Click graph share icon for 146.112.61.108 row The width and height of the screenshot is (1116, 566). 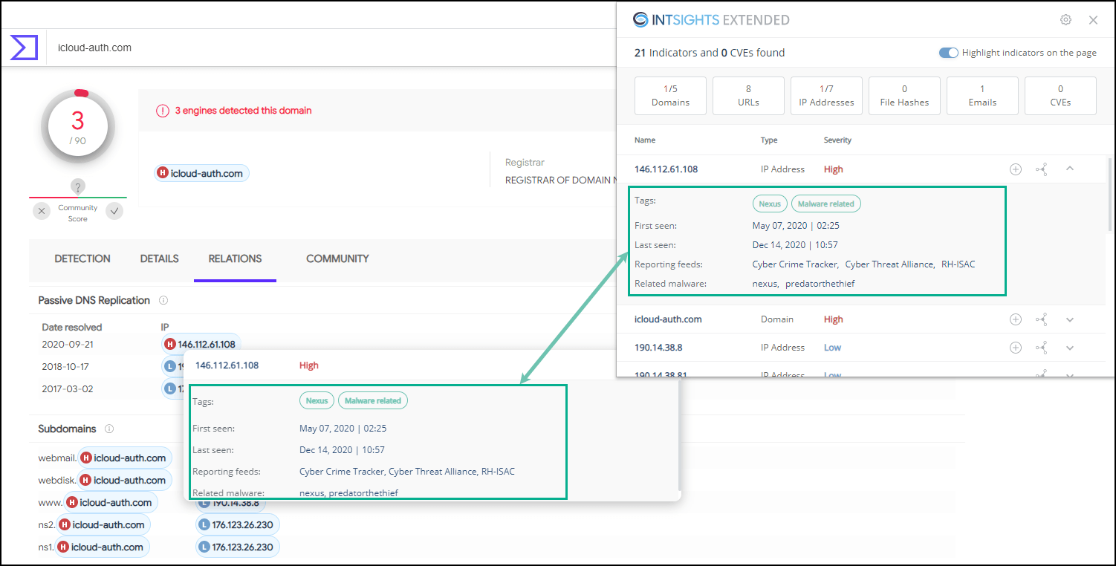point(1042,169)
